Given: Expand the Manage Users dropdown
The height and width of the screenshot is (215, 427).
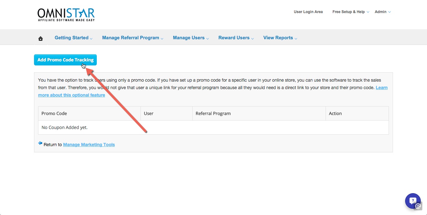Looking at the screenshot, I should 189,37.
